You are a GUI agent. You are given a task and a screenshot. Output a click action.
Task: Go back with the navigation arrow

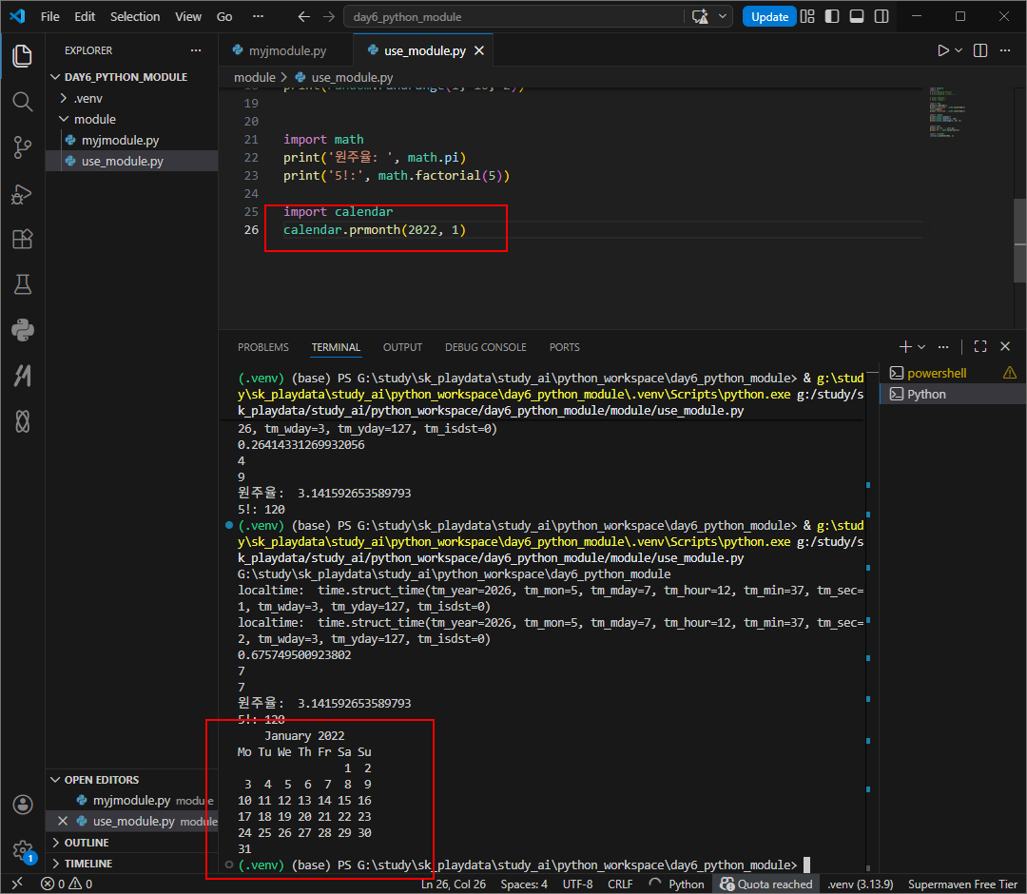coord(304,16)
